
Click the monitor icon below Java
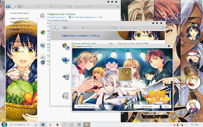pos(43,63)
